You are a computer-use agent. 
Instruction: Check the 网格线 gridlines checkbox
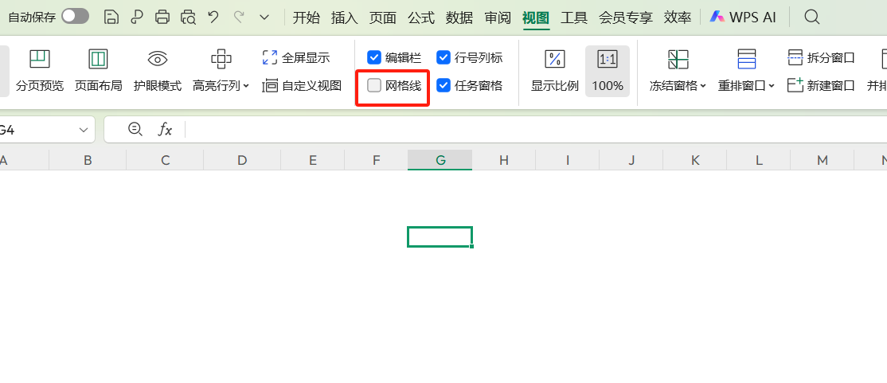(x=374, y=85)
